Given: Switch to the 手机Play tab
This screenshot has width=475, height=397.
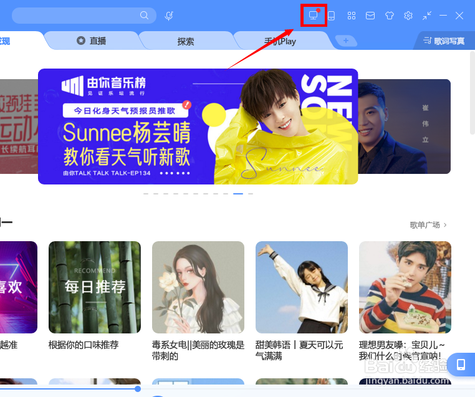Looking at the screenshot, I should [x=281, y=41].
